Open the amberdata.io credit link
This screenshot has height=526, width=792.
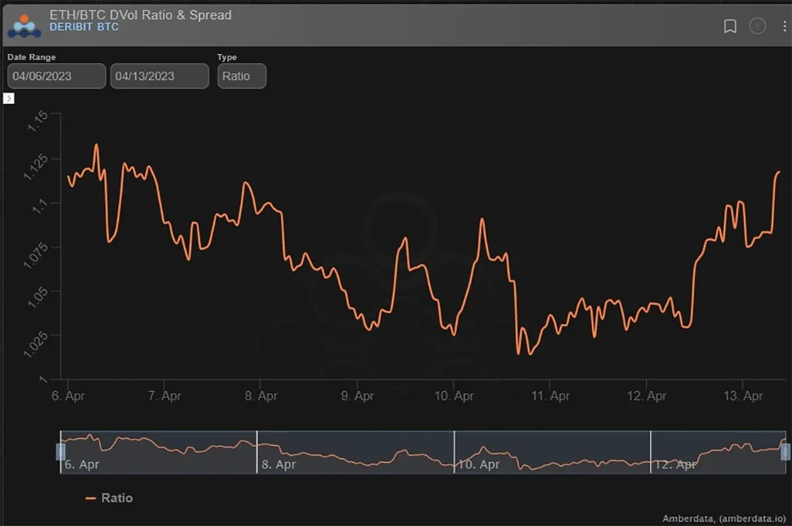tap(724, 519)
